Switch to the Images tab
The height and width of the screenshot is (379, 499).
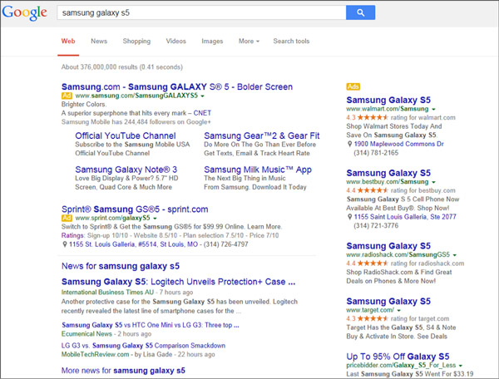pos(212,41)
